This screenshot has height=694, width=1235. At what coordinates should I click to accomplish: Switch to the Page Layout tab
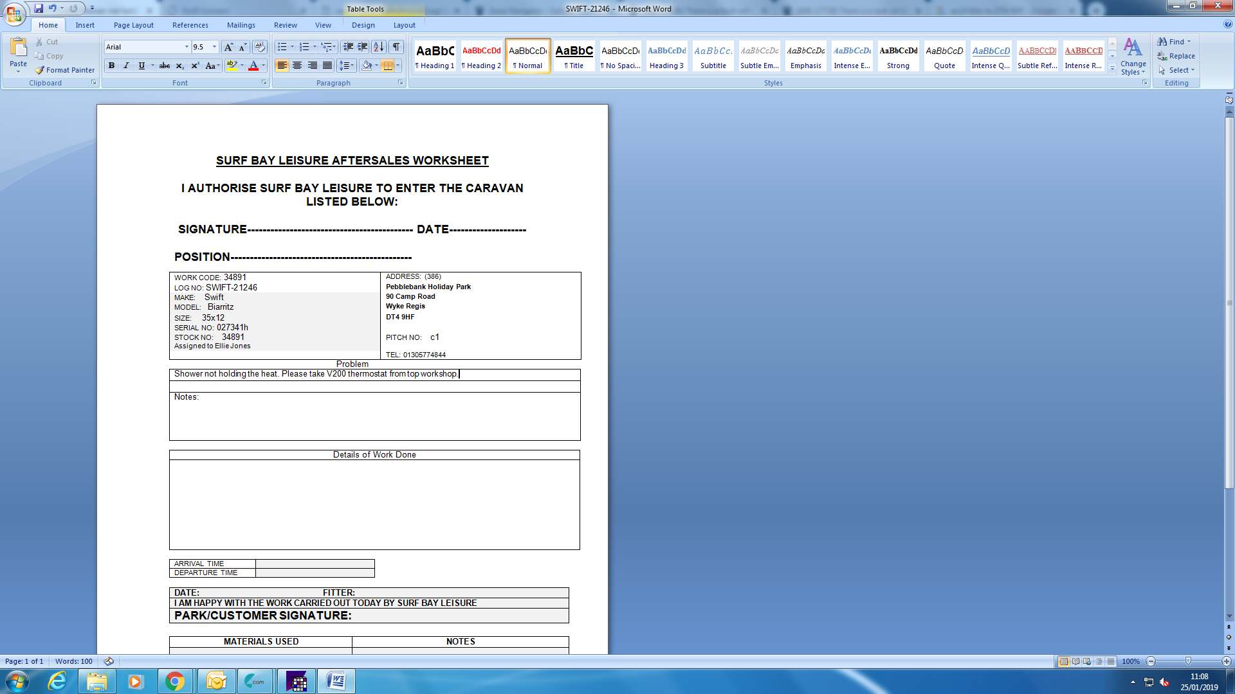coord(133,25)
